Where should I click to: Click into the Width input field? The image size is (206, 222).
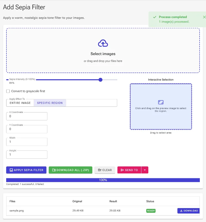27,142
